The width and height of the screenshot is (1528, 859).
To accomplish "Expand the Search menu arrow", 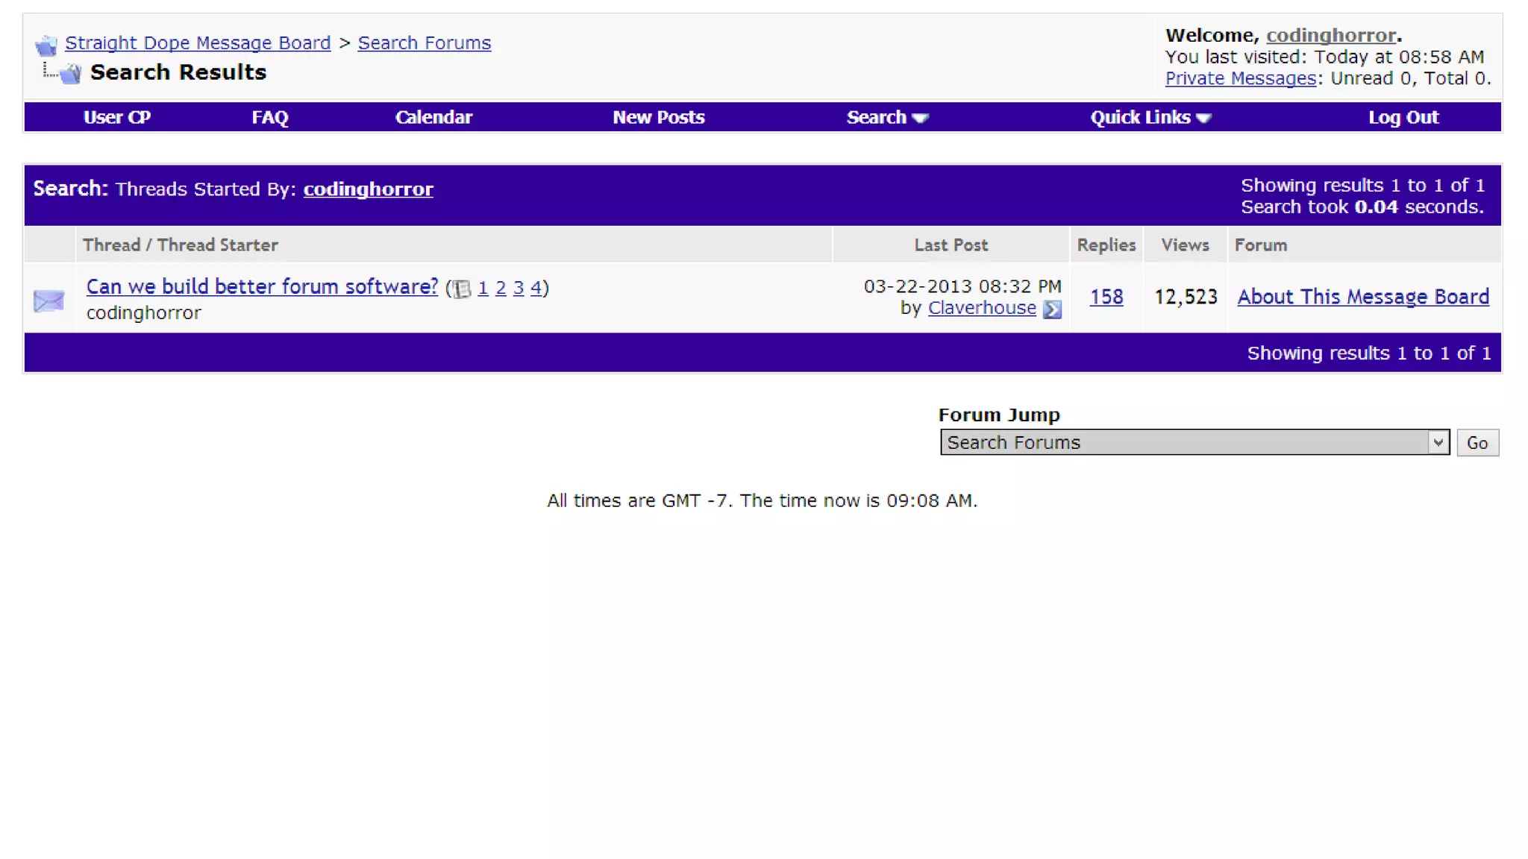I will coord(921,118).
